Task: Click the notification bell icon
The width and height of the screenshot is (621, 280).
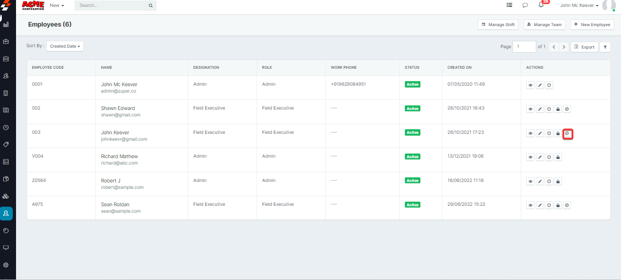Action: pyautogui.click(x=541, y=5)
